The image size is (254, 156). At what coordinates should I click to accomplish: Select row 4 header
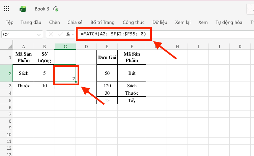click(x=6, y=93)
